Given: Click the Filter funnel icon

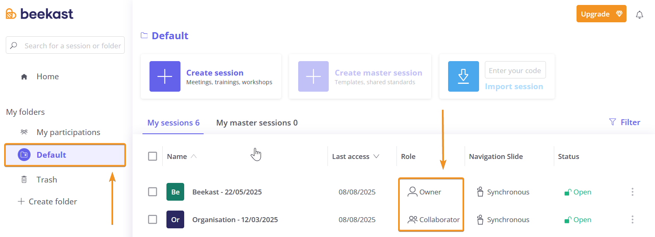Looking at the screenshot, I should (612, 122).
